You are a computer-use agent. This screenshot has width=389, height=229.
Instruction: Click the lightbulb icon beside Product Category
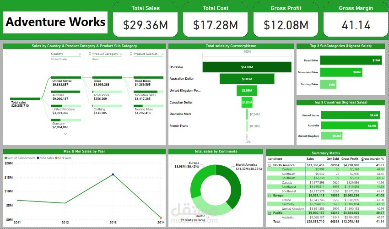(90, 54)
